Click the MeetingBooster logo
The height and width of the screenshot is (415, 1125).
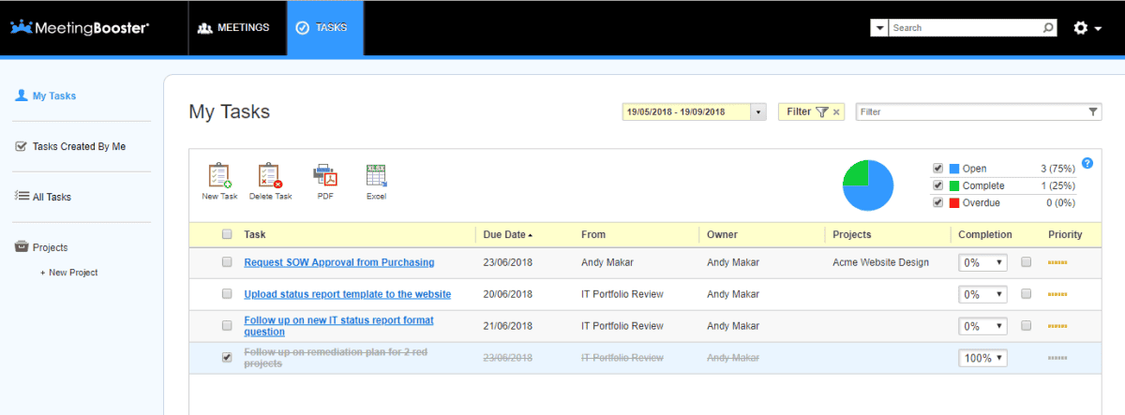coord(80,27)
